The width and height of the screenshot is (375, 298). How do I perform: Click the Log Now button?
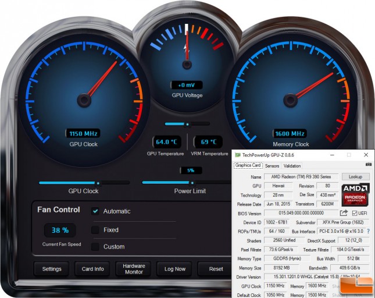pos(175,269)
